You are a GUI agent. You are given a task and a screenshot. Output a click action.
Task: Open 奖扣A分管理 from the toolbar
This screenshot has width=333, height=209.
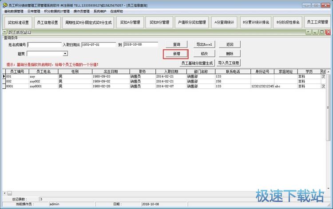130,22
